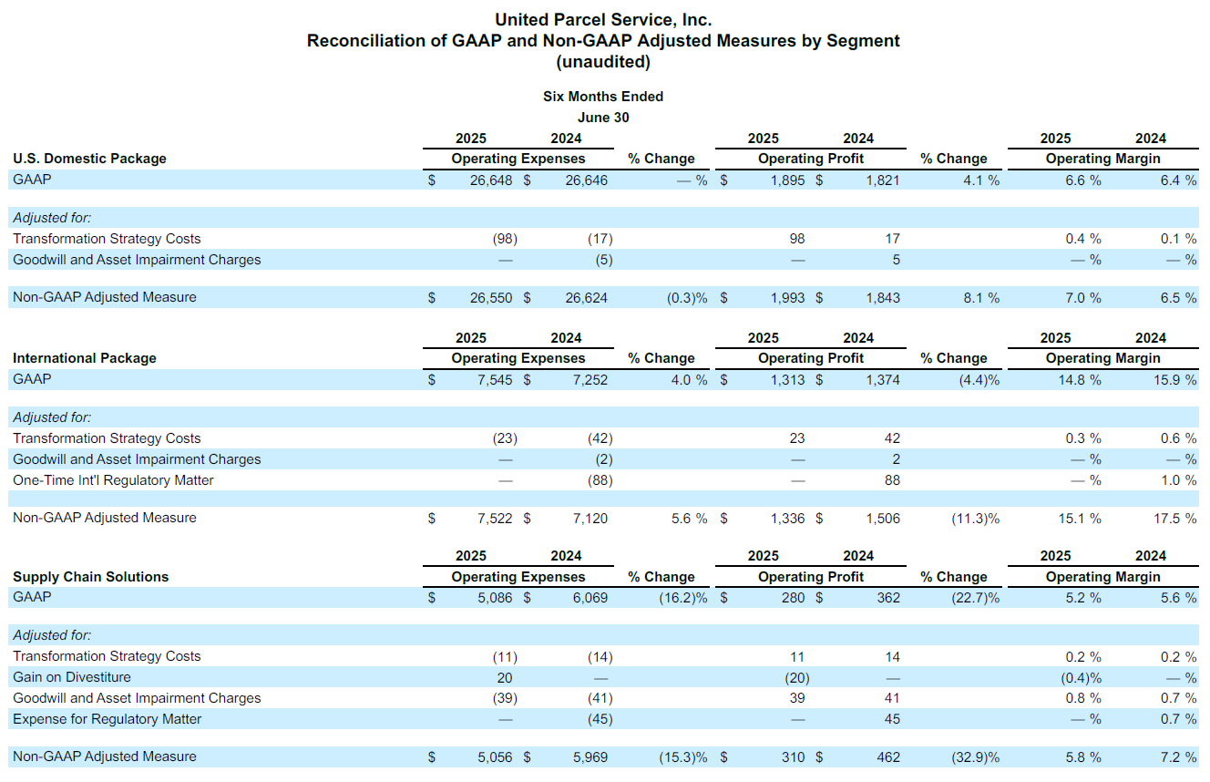The height and width of the screenshot is (782, 1210).
Task: Select the 26,624 non-GAAP adjusted value
Action: click(x=586, y=297)
